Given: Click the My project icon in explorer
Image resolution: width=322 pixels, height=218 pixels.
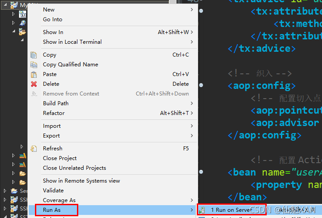Looking at the screenshot, I should pyautogui.click(x=14, y=5).
